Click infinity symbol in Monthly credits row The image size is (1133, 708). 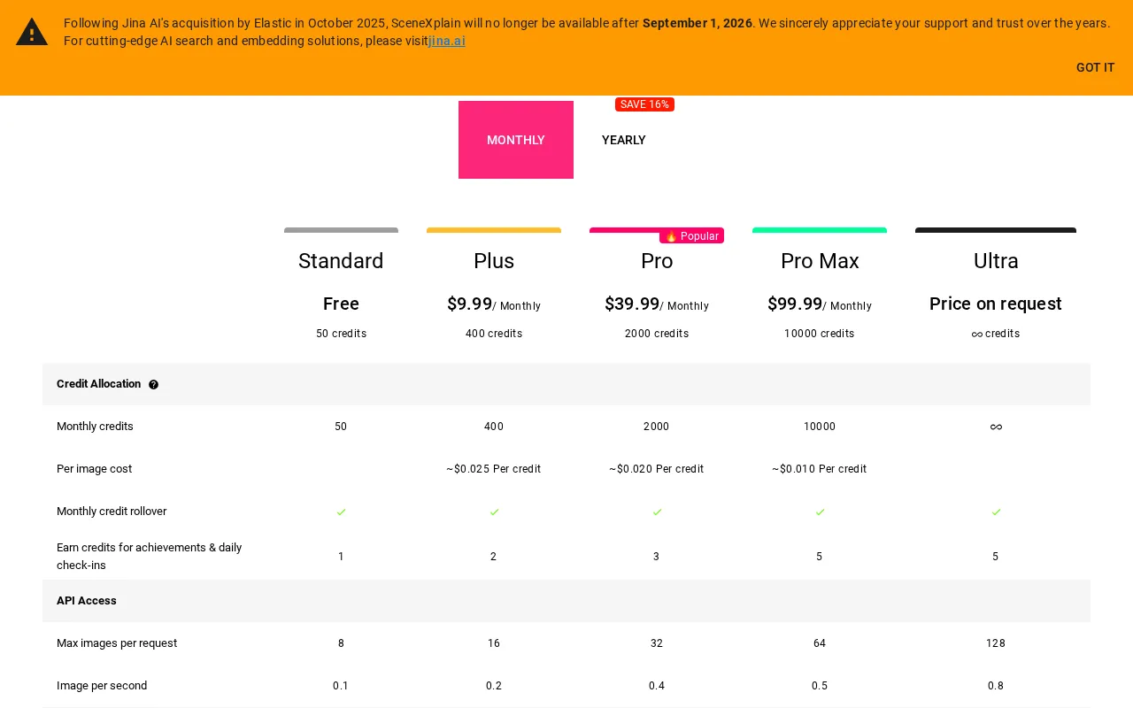(996, 427)
